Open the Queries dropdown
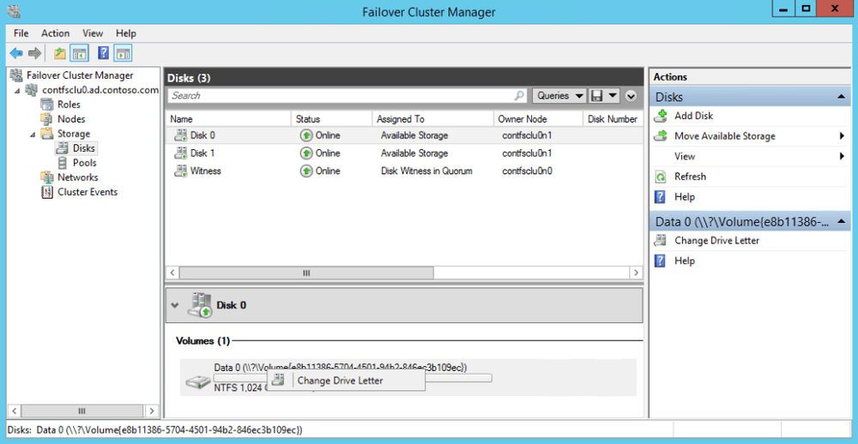 [559, 96]
